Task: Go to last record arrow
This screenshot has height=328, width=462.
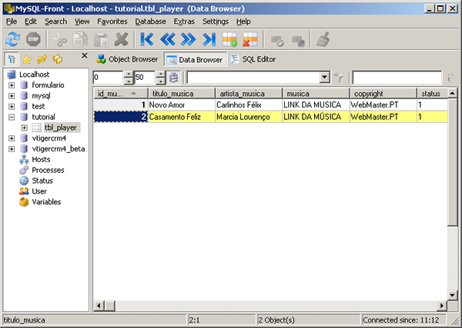Action: point(209,39)
